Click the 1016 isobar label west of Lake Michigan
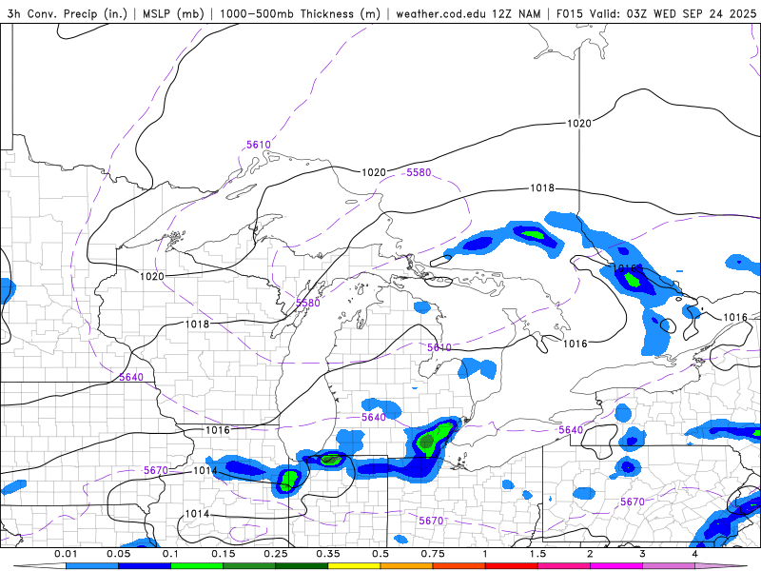Image resolution: width=761 pixels, height=571 pixels. (x=218, y=430)
